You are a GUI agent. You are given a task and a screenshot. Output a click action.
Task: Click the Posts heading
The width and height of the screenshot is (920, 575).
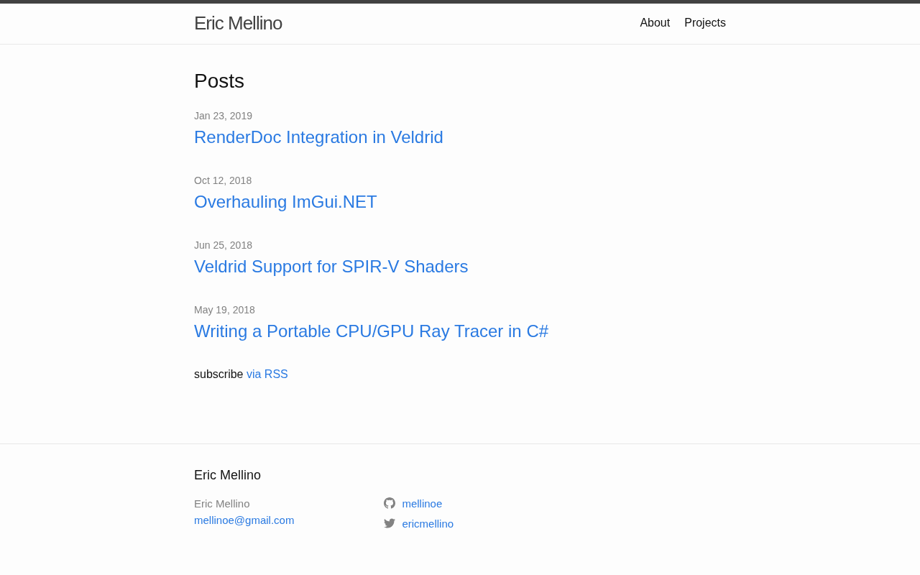point(219,81)
